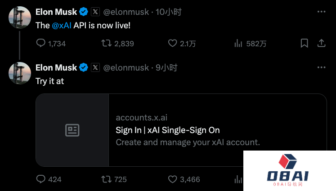View analytics of the first tweet
The width and height of the screenshot is (336, 191).
pos(238,43)
